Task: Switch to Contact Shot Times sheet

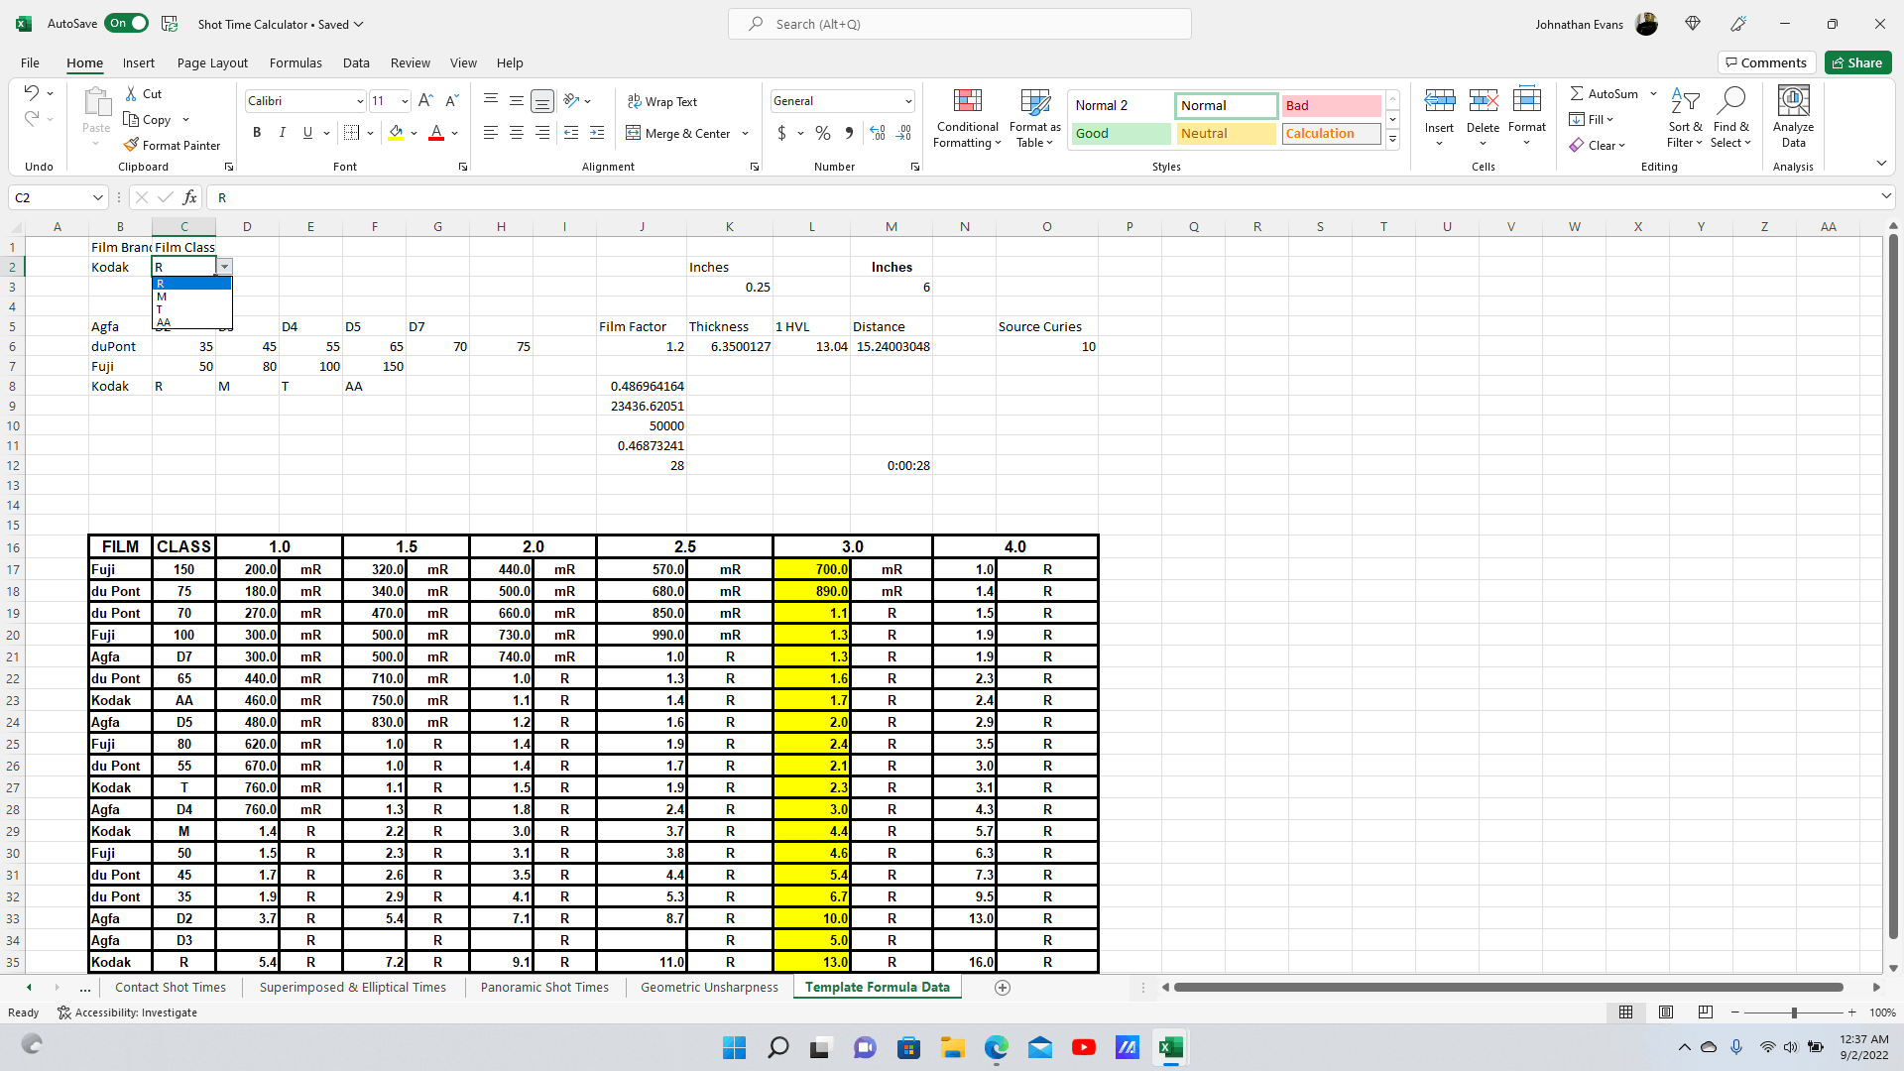Action: [x=171, y=988]
